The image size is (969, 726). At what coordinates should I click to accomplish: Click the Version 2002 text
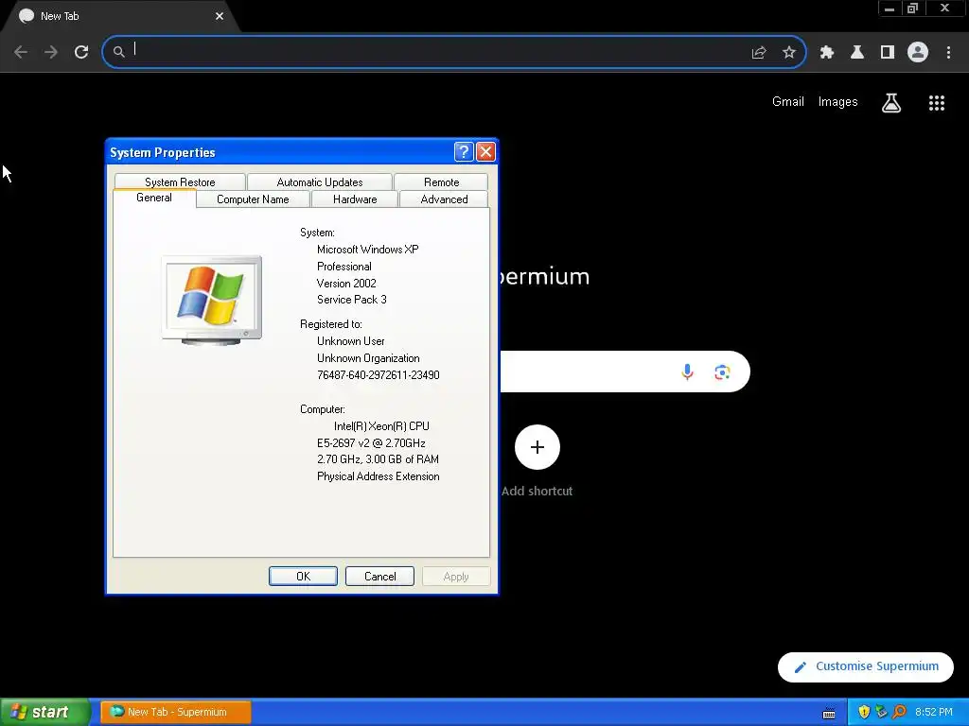[x=346, y=283]
